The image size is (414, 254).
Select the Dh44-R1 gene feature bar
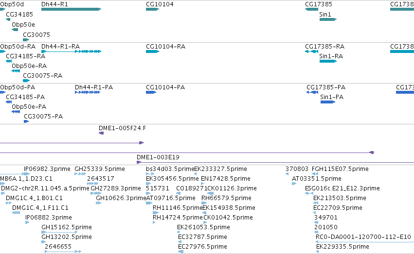coord(72,9)
